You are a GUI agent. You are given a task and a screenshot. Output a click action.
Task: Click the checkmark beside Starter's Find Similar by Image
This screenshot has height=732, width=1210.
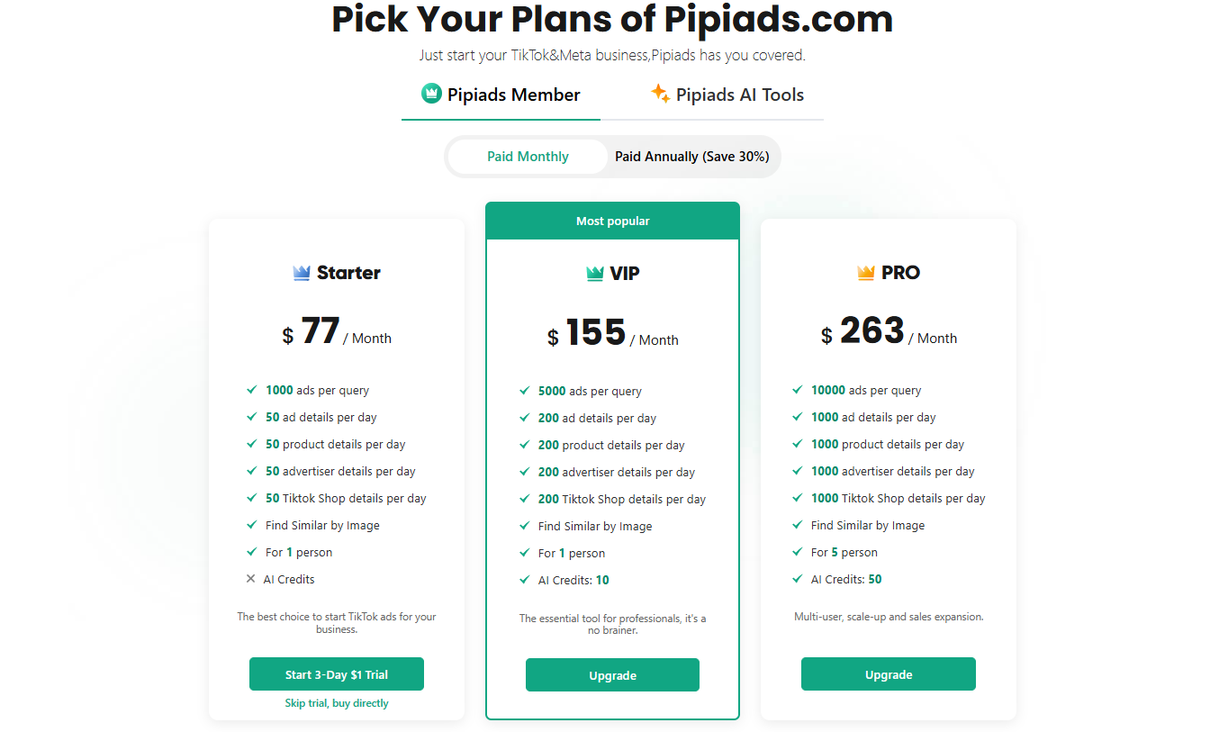[252, 525]
